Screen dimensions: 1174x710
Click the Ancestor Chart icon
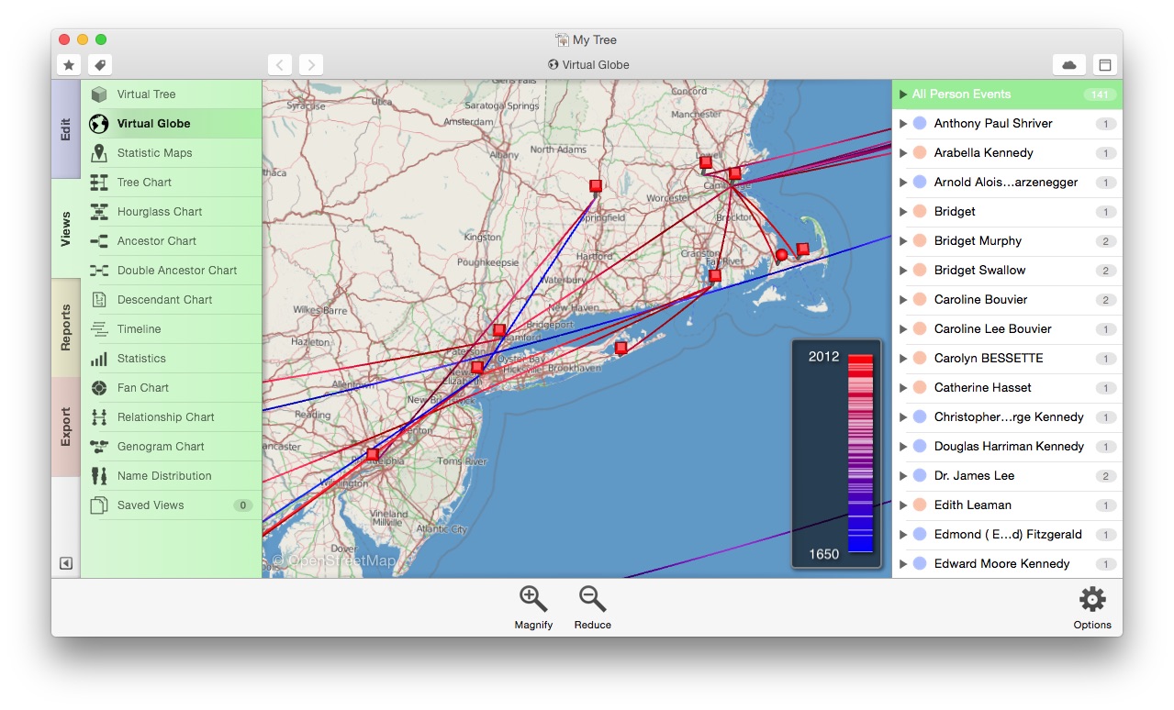[99, 241]
